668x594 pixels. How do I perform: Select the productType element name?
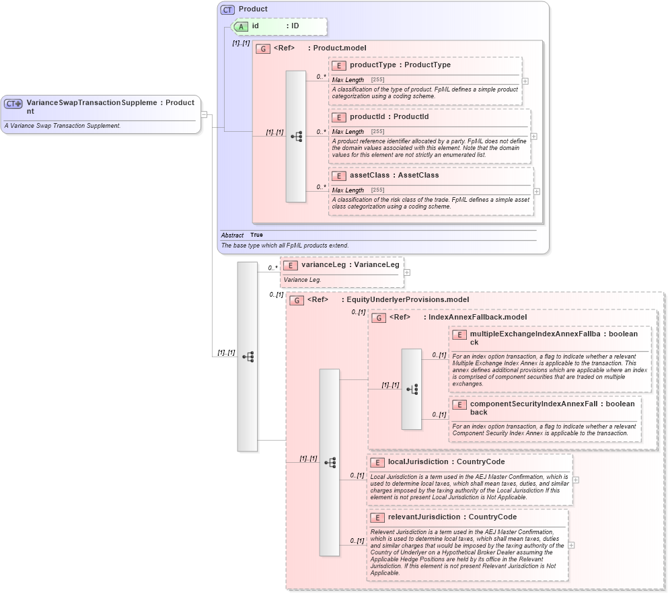[373, 65]
